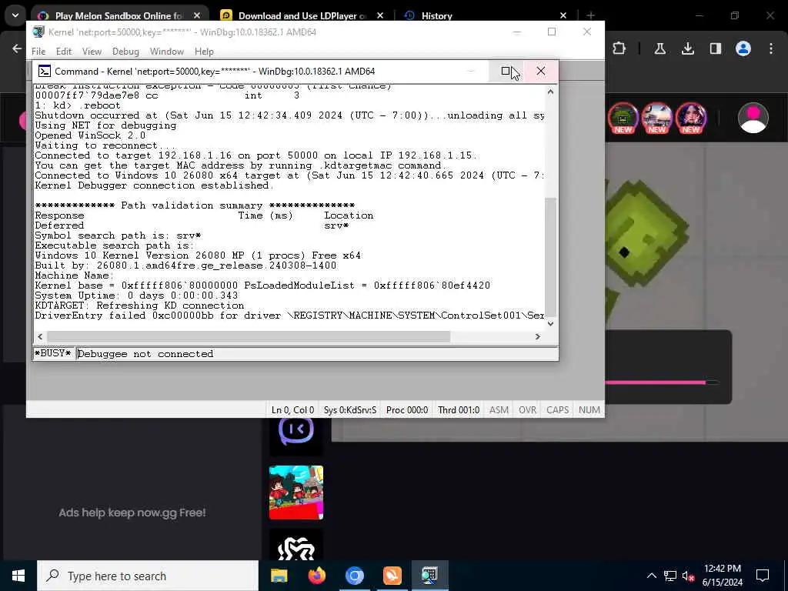
Task: Open the now.gg user account avatar
Action: coord(753,118)
